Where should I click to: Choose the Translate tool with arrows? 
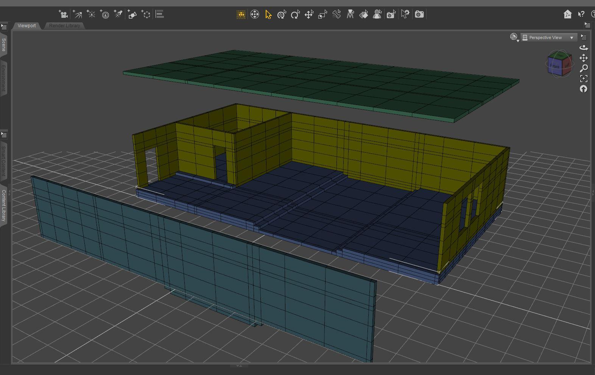coord(309,14)
